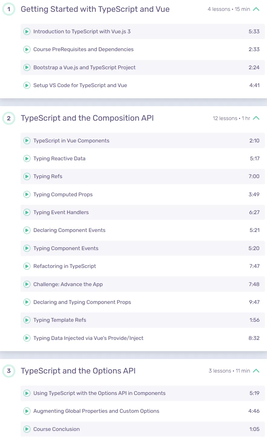Click play icon next to Course Conclusion
The width and height of the screenshot is (267, 440).
27,429
